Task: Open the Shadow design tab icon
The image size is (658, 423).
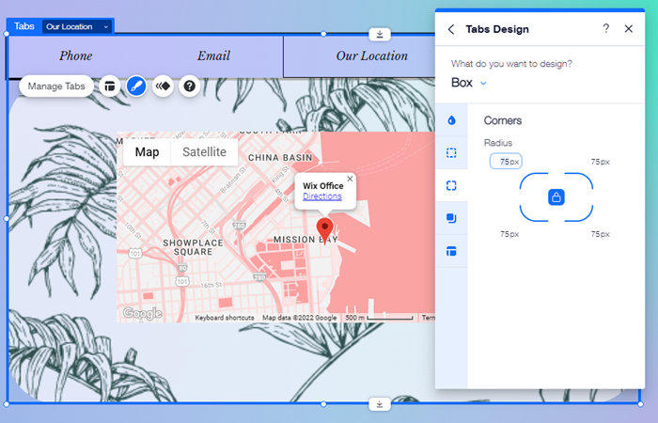Action: [451, 218]
